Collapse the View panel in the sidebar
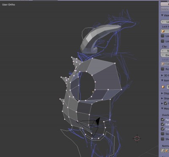 coord(162,15)
